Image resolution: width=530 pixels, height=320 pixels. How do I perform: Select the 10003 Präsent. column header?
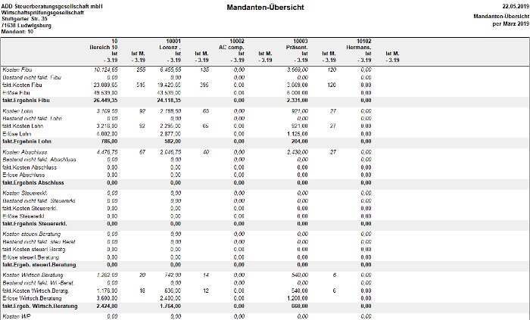[x=297, y=44]
